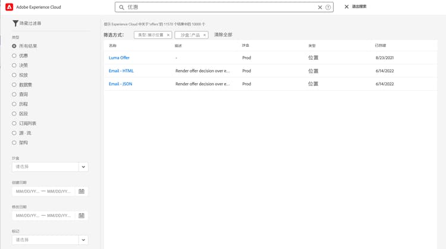Click the Adobe Experience Cloud logo
Image resolution: width=446 pixels, height=249 pixels.
point(9,7)
